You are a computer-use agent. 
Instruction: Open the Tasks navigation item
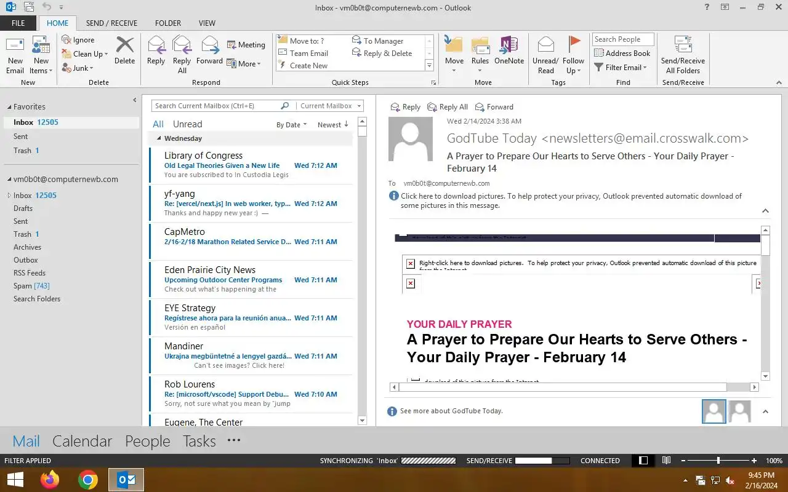coord(199,441)
